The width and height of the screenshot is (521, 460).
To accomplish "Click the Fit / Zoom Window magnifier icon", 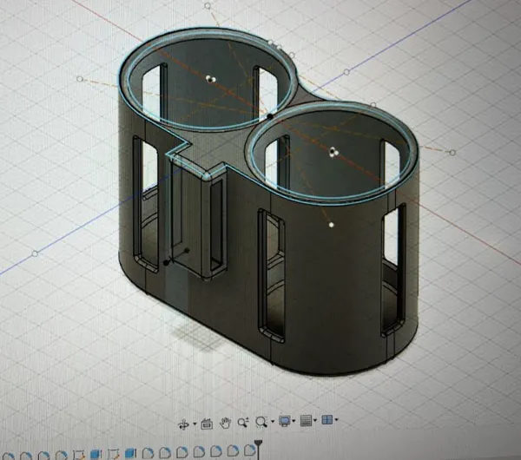I will [261, 422].
